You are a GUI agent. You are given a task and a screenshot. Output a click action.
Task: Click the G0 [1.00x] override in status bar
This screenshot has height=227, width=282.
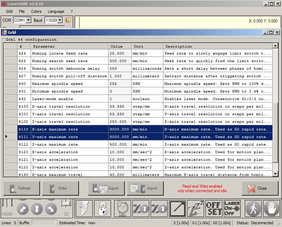(222, 223)
